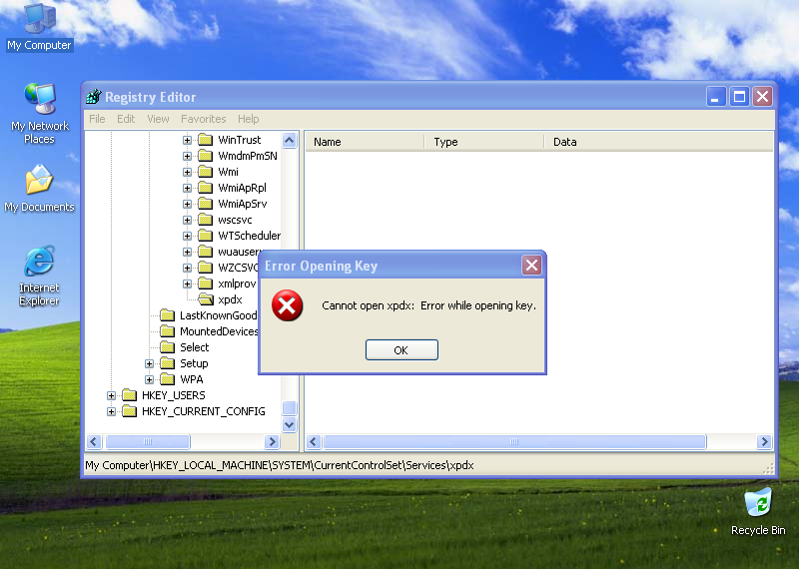The width and height of the screenshot is (799, 569).
Task: Click values pane scroll left arrow
Action: point(314,441)
